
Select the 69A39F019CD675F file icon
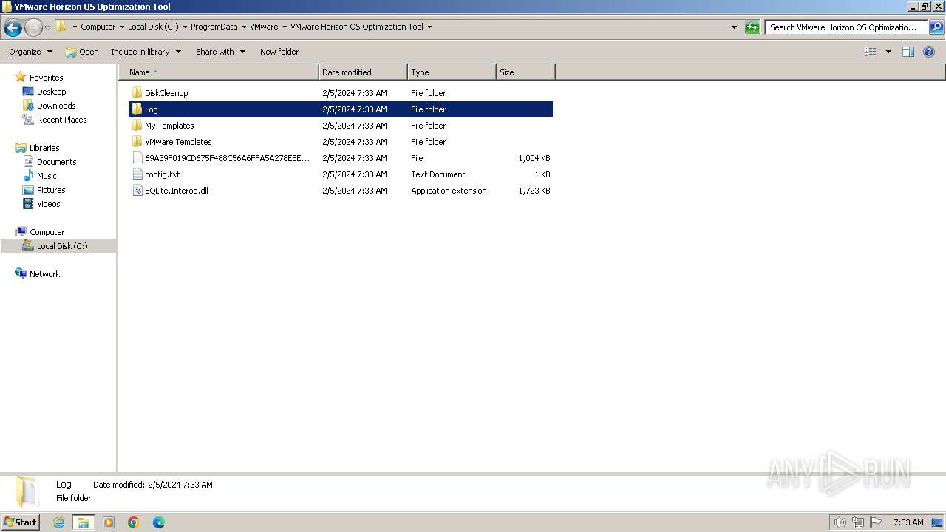(x=137, y=158)
